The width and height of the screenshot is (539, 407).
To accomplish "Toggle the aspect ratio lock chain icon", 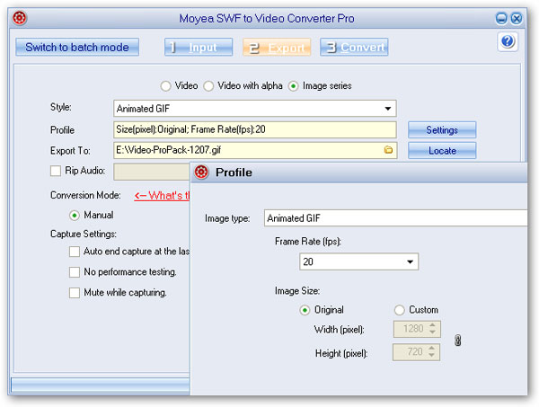I will 457,341.
